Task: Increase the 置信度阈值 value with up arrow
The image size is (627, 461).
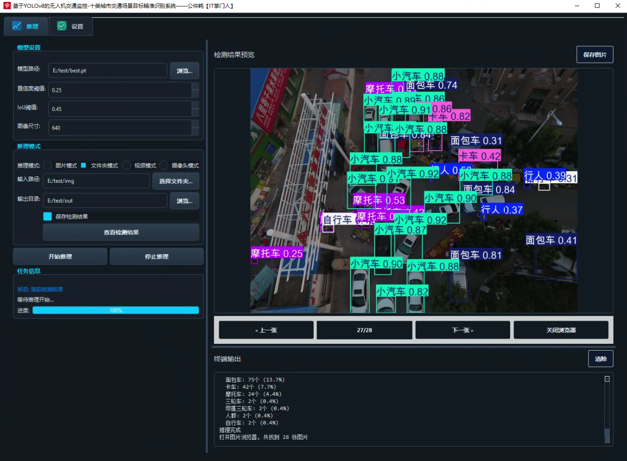Action: 195,86
